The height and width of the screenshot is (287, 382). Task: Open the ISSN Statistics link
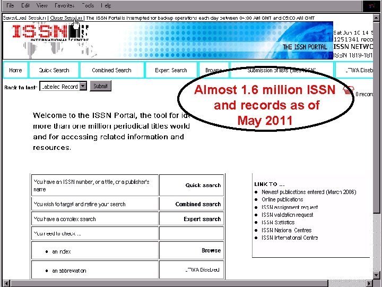[278, 222]
